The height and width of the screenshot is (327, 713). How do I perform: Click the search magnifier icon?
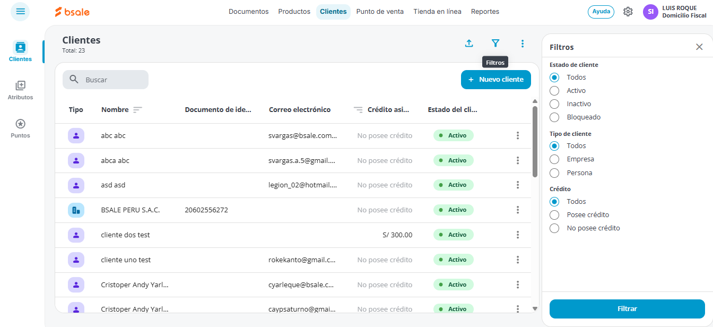(x=74, y=80)
